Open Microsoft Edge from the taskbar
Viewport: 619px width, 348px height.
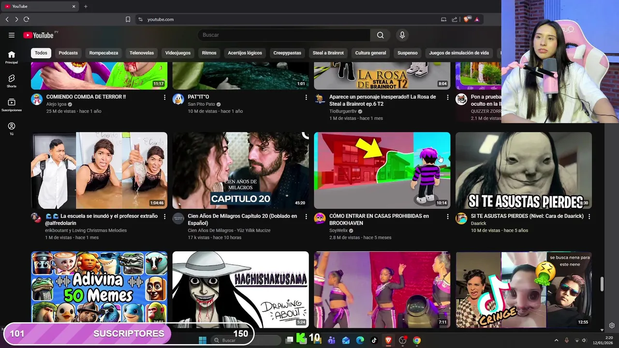coord(360,340)
